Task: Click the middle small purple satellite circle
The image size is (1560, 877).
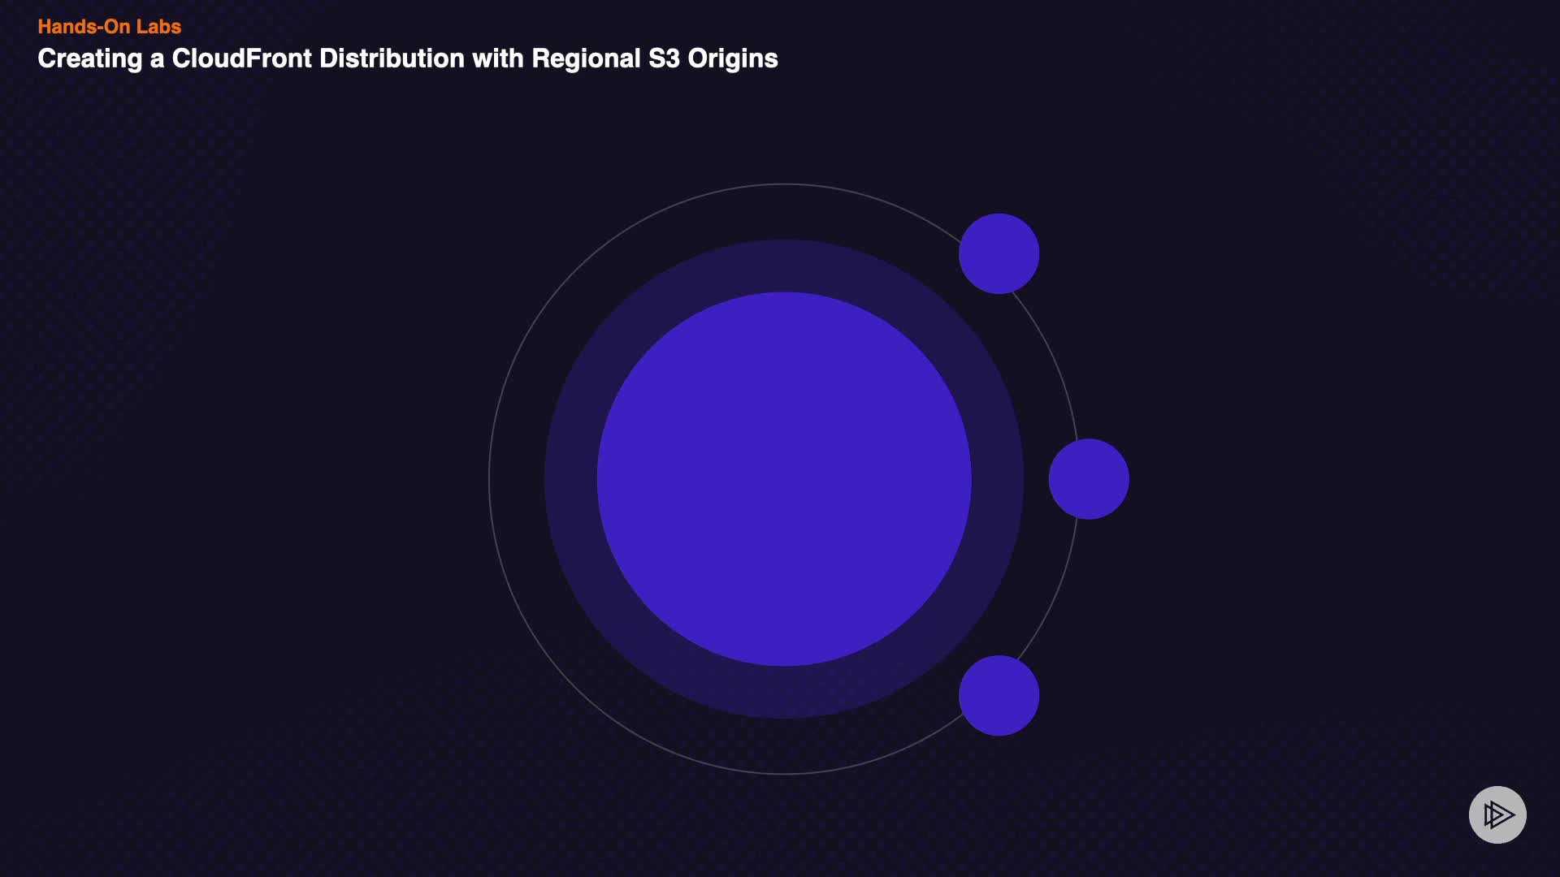Action: (1089, 479)
